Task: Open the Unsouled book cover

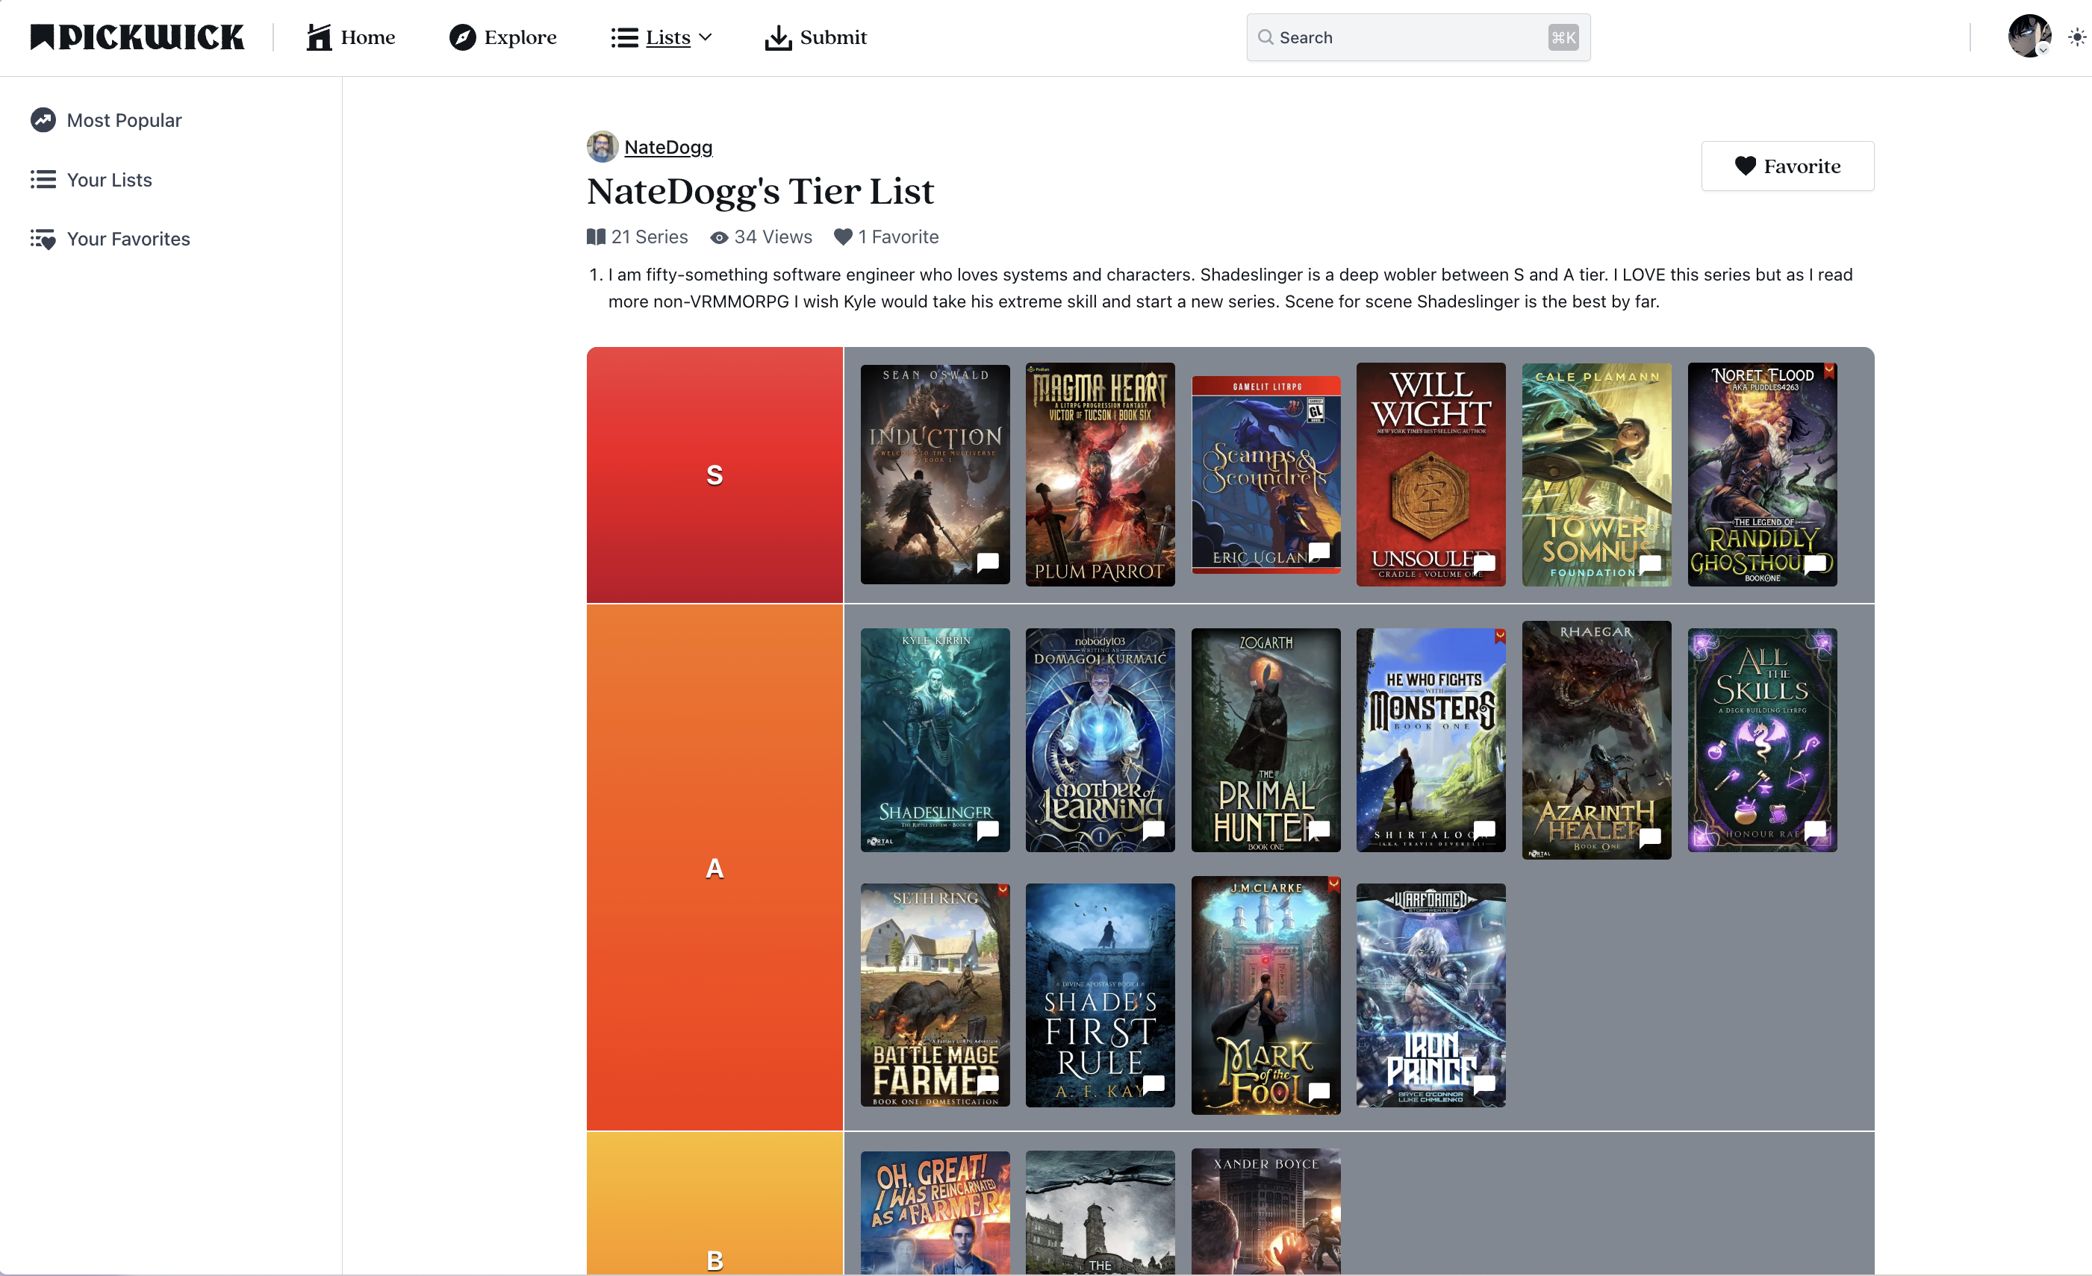Action: (x=1431, y=475)
